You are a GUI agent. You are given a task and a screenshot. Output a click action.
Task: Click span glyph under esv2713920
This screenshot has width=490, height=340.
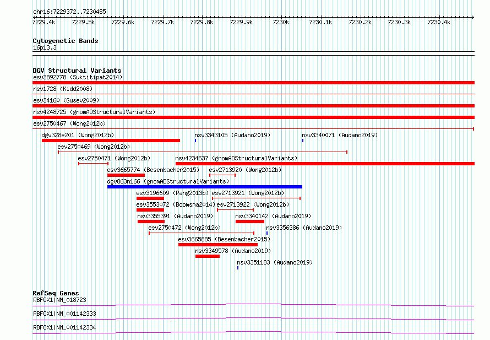click(222, 175)
